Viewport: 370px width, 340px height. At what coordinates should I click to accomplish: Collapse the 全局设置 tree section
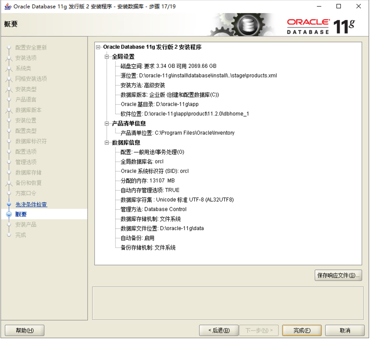point(107,56)
